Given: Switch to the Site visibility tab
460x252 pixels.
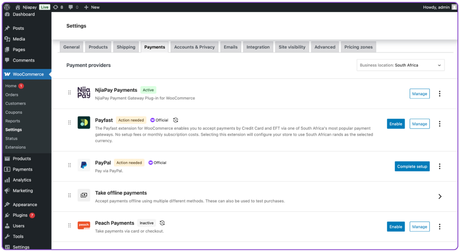Looking at the screenshot, I should pyautogui.click(x=292, y=47).
